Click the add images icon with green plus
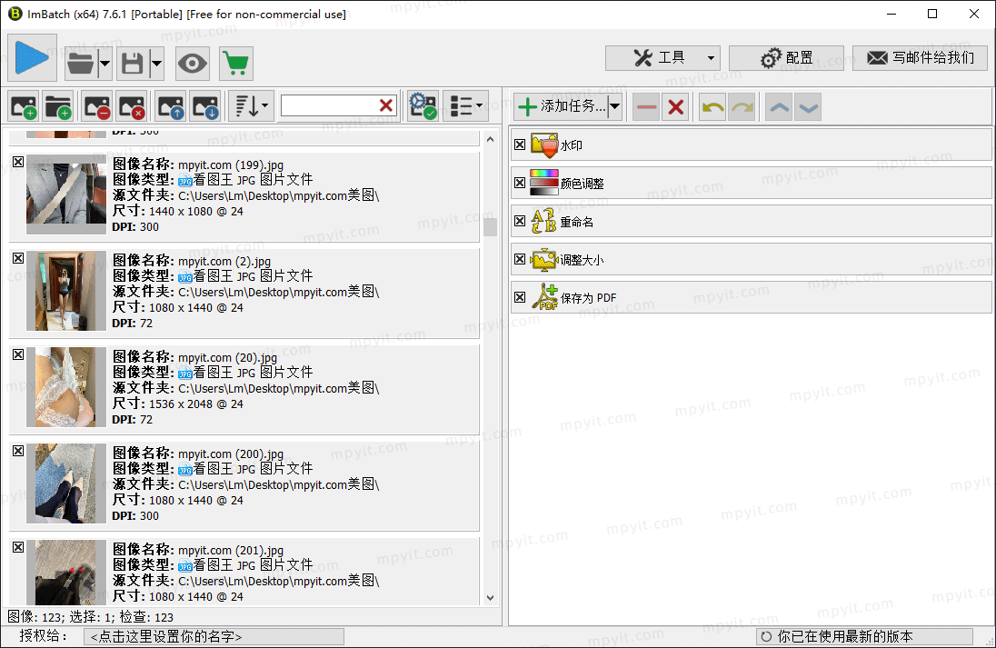 coord(24,106)
